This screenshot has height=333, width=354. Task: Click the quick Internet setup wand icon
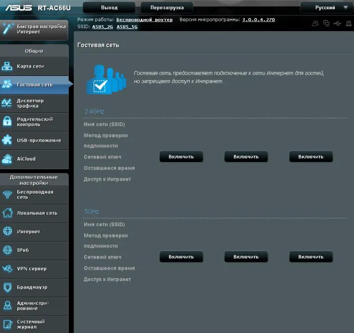click(x=8, y=29)
